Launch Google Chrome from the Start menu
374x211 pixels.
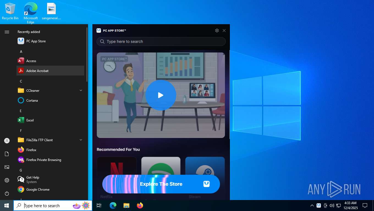[50, 190]
